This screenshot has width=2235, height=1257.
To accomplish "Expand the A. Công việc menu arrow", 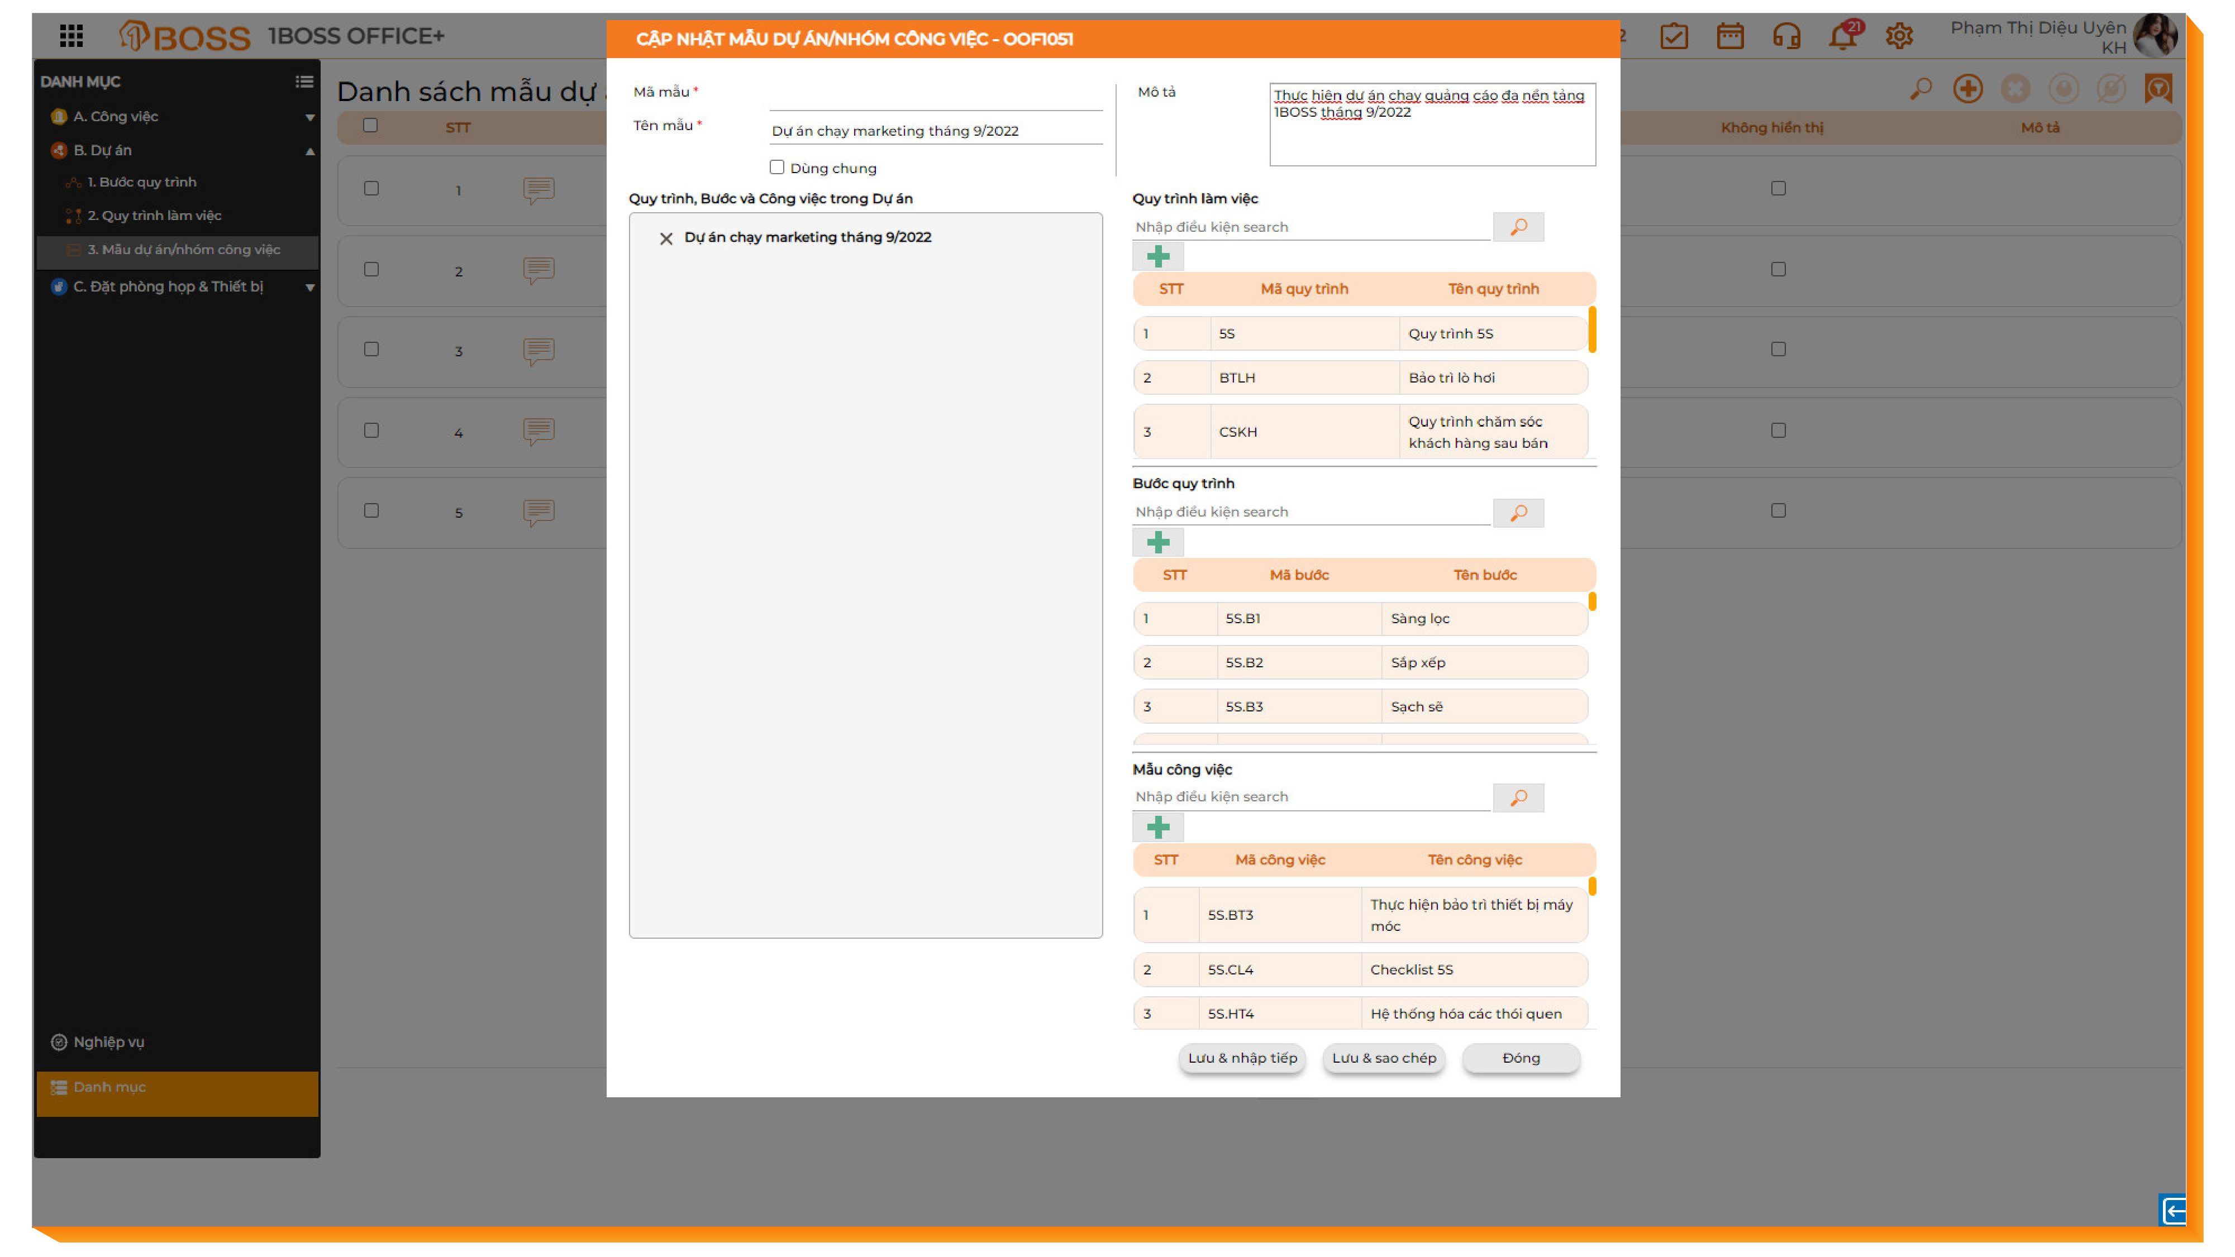I will [309, 117].
